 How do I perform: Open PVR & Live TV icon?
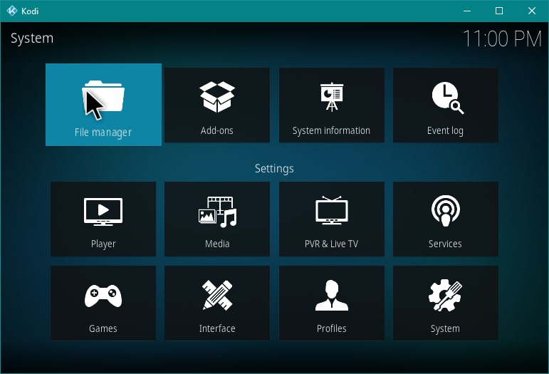(x=332, y=210)
